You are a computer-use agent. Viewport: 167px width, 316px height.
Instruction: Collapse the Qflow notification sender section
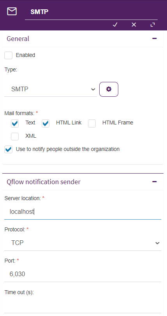[x=155, y=181]
